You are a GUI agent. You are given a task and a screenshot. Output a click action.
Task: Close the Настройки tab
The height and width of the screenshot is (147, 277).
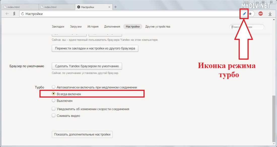pos(109,7)
